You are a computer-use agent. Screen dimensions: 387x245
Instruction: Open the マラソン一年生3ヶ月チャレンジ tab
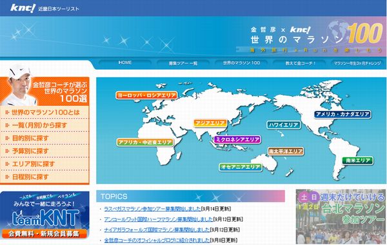[357, 63]
